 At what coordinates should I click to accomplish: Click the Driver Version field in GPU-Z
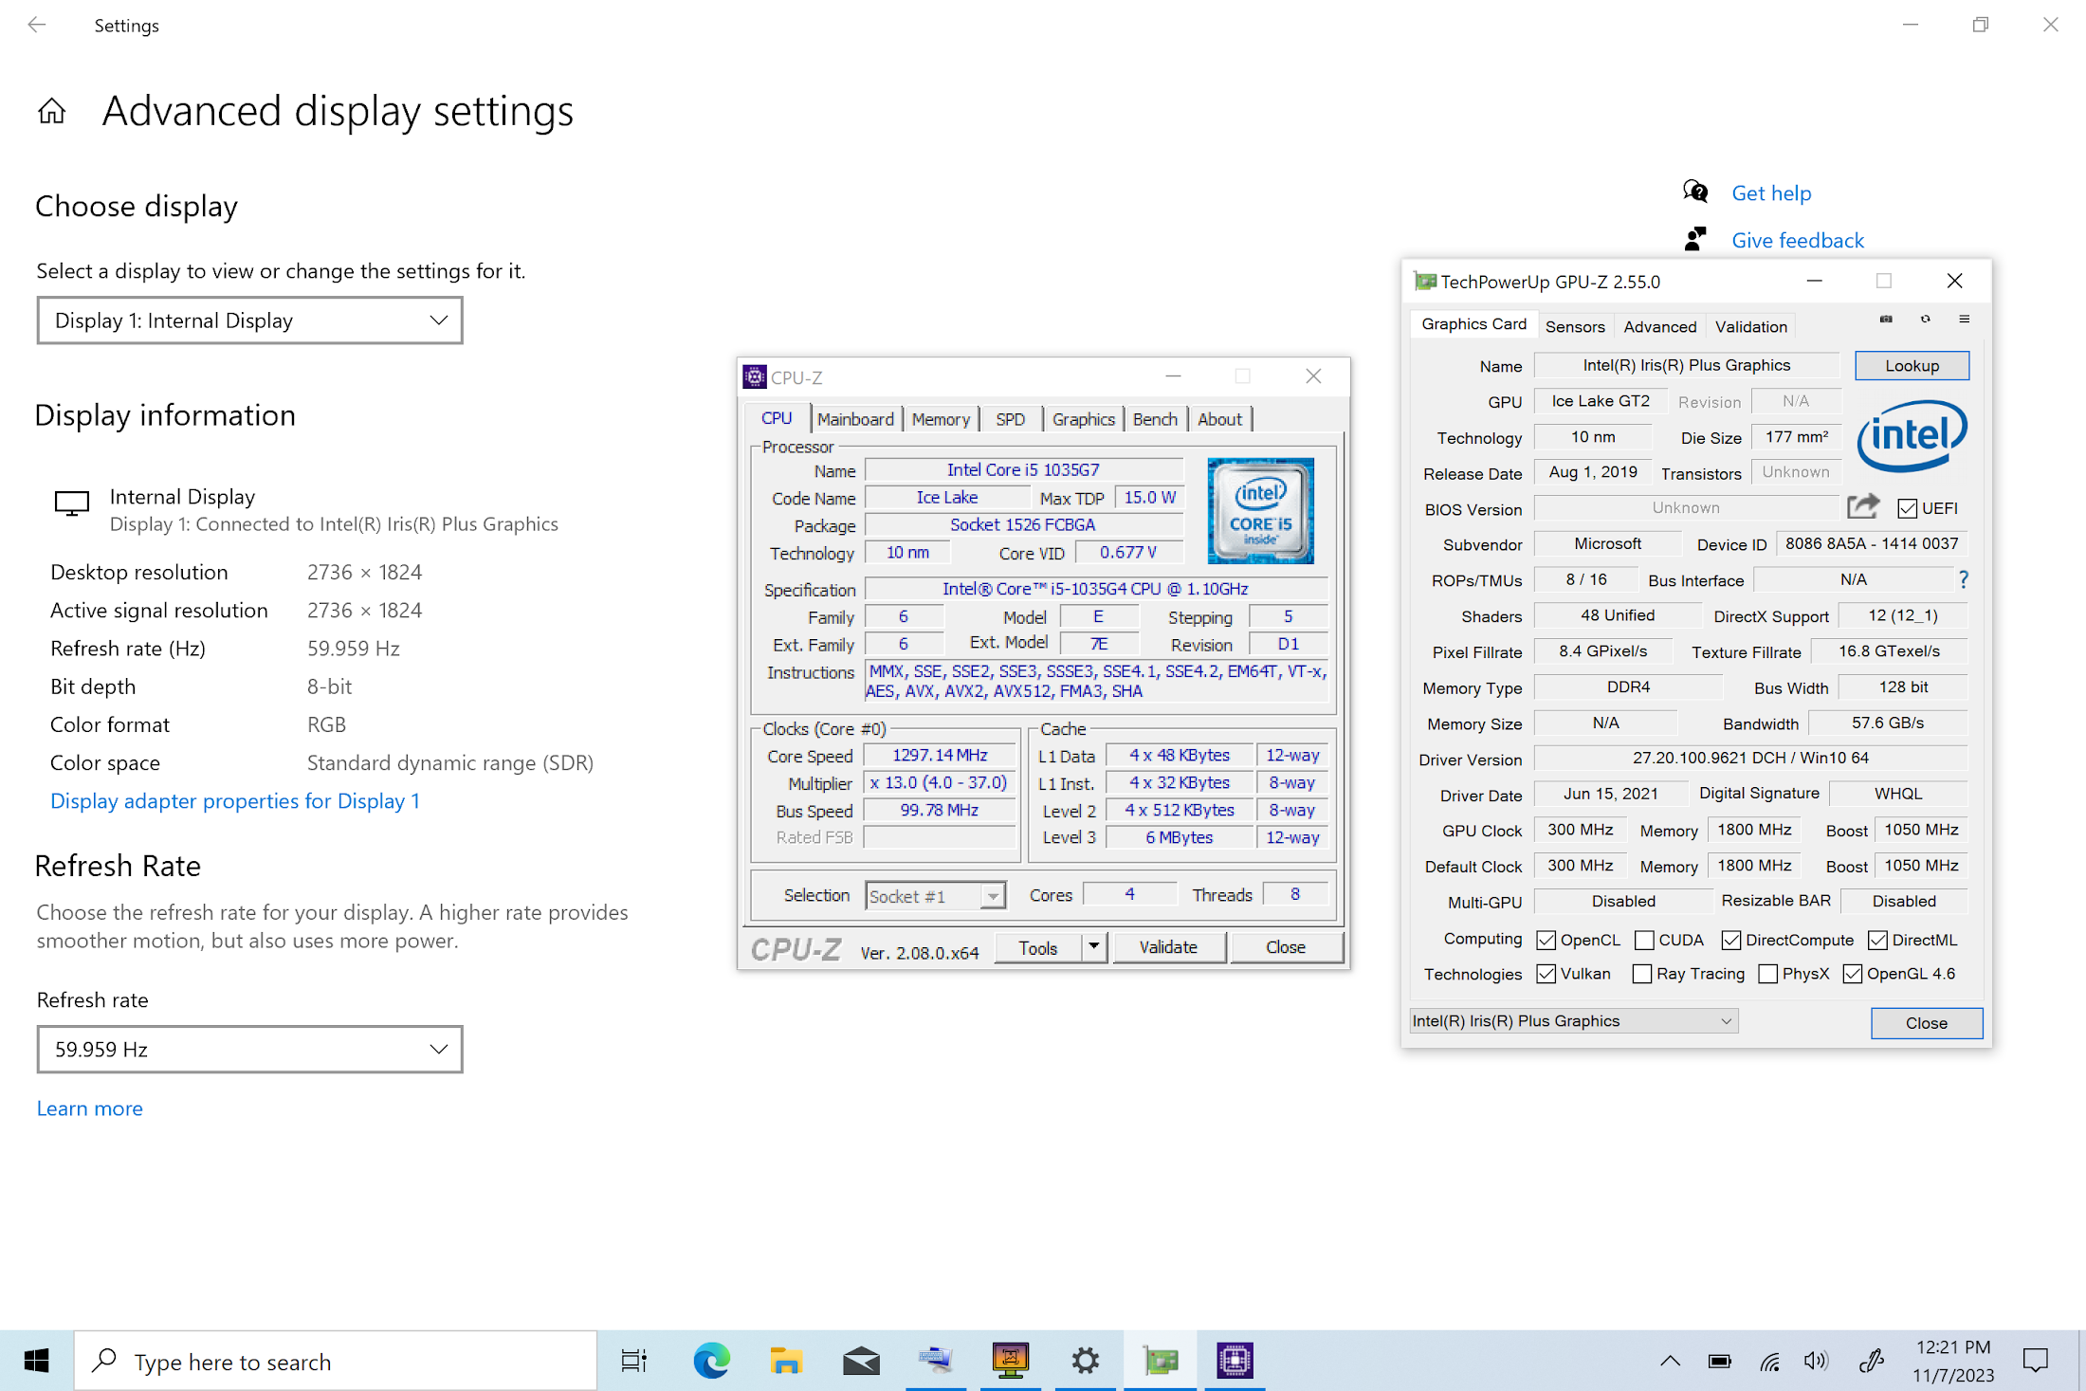[1750, 758]
